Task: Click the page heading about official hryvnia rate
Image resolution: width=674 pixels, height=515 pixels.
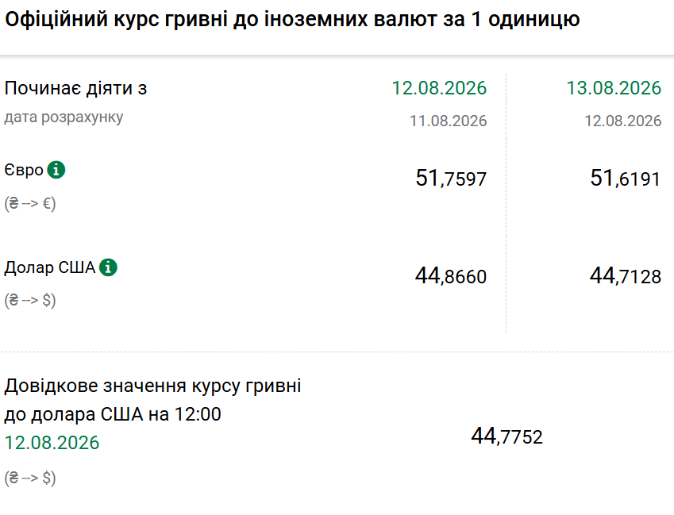Action: click(x=292, y=19)
